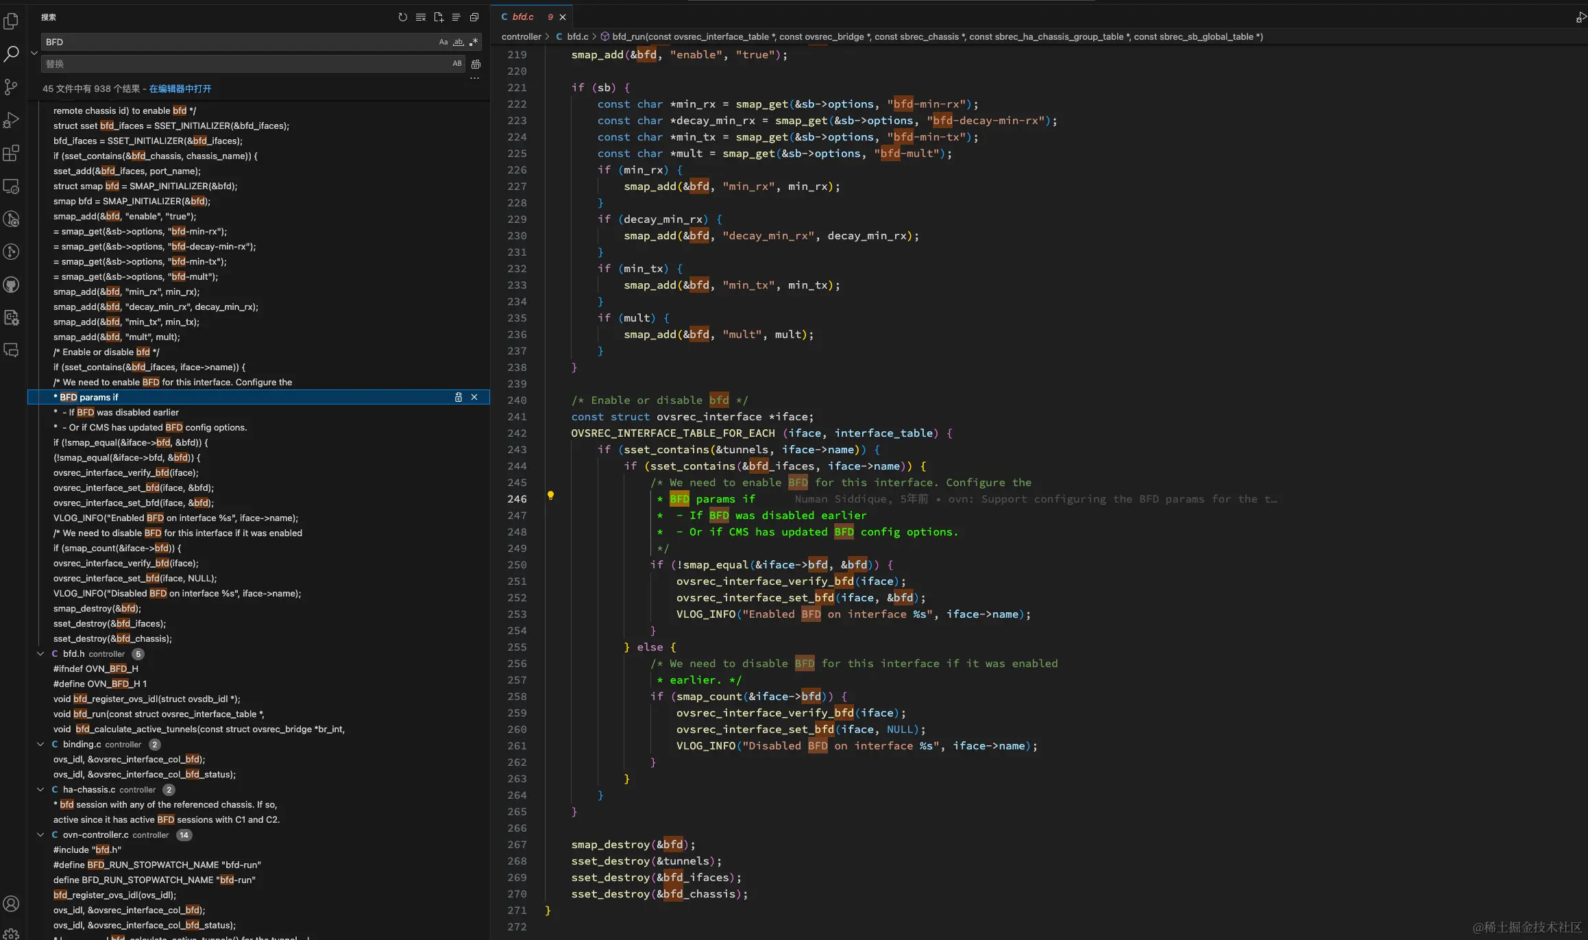Screen dimensions: 1588x940
Task: Open result '#ifndef OVN_BFD_H'
Action: click(x=96, y=668)
